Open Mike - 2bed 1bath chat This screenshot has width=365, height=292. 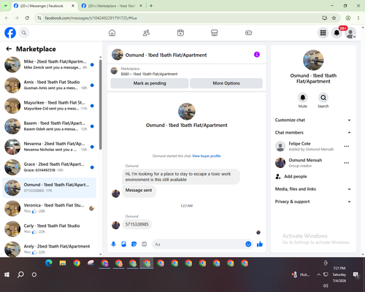pos(49,65)
